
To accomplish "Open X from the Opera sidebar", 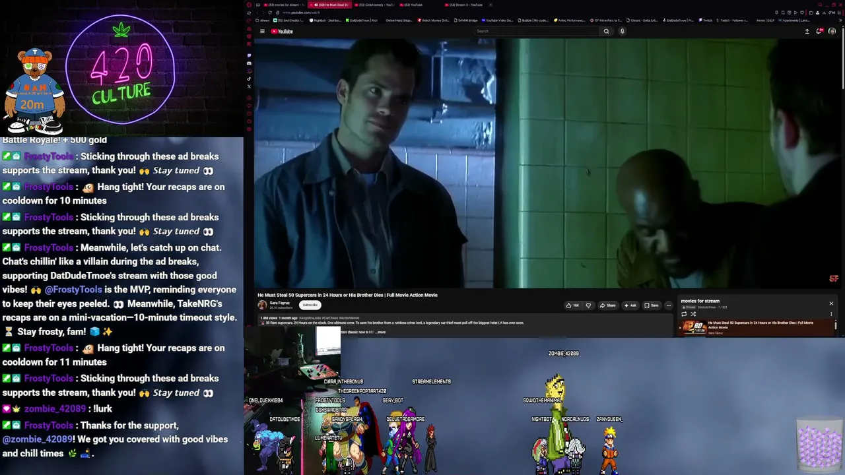I will pos(249,86).
